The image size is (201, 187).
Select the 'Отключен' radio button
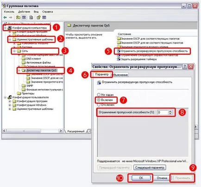99,105
